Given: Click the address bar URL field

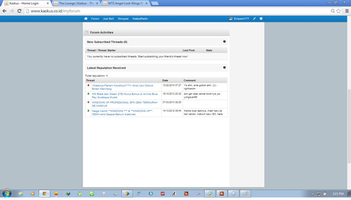Looking at the screenshot, I should (178, 11).
